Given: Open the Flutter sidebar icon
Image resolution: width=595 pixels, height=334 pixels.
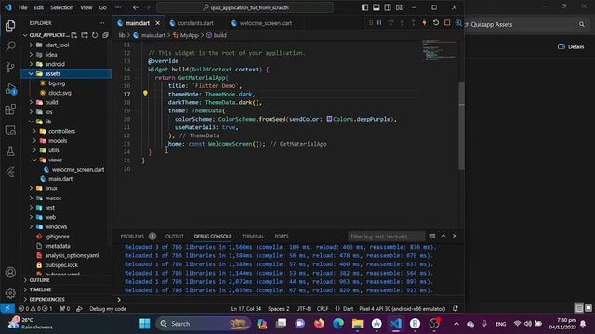Looking at the screenshot, I should click(x=10, y=172).
